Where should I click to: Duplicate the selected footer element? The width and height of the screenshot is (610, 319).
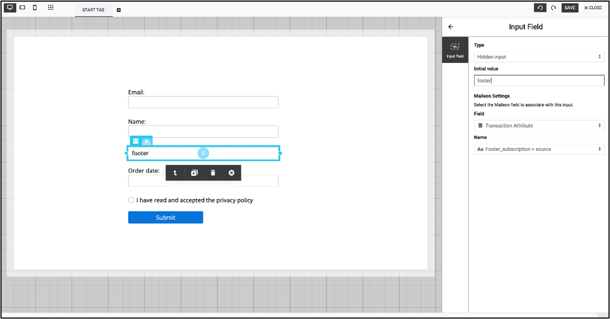[194, 173]
